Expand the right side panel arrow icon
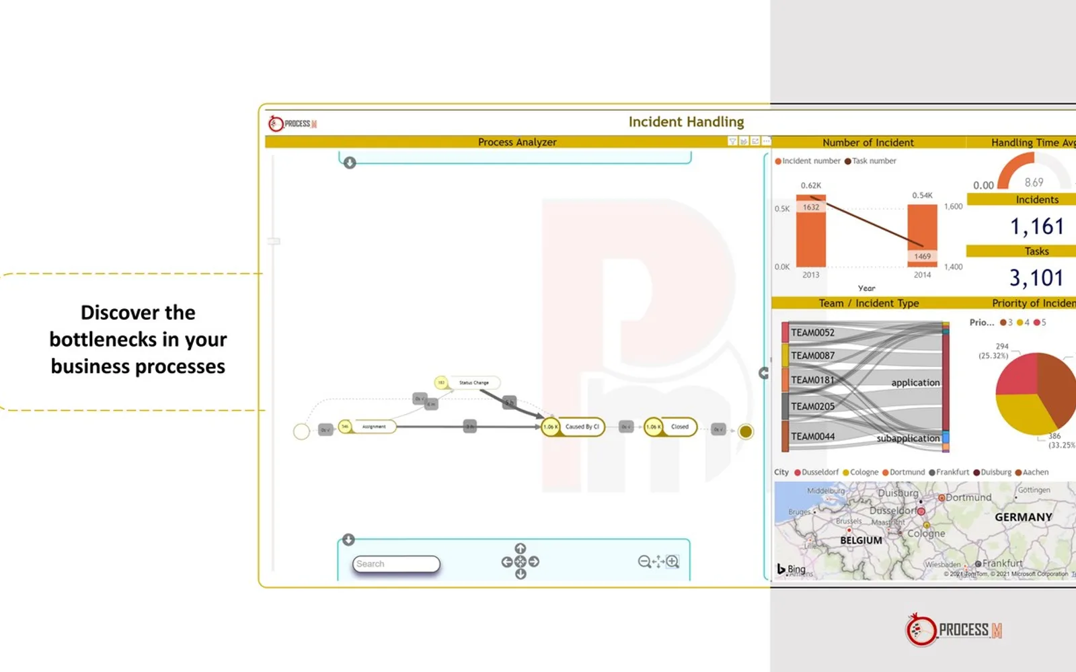Image resolution: width=1076 pixels, height=672 pixels. click(764, 373)
